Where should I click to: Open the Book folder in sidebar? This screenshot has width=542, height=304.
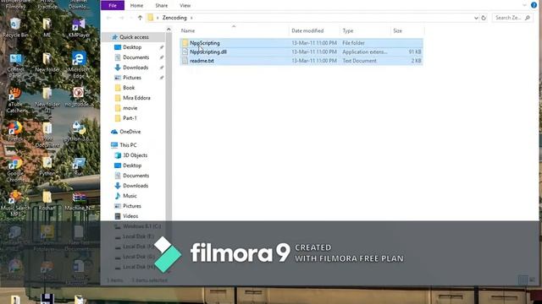tap(129, 88)
